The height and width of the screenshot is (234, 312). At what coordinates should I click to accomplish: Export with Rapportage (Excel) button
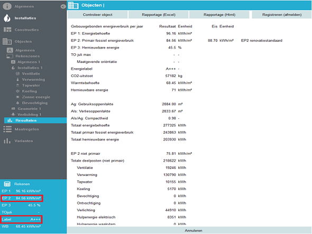[x=159, y=15]
